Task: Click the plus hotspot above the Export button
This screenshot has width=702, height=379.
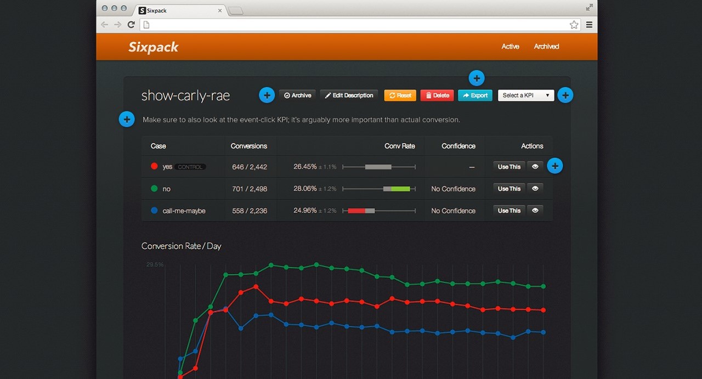Action: (x=477, y=78)
